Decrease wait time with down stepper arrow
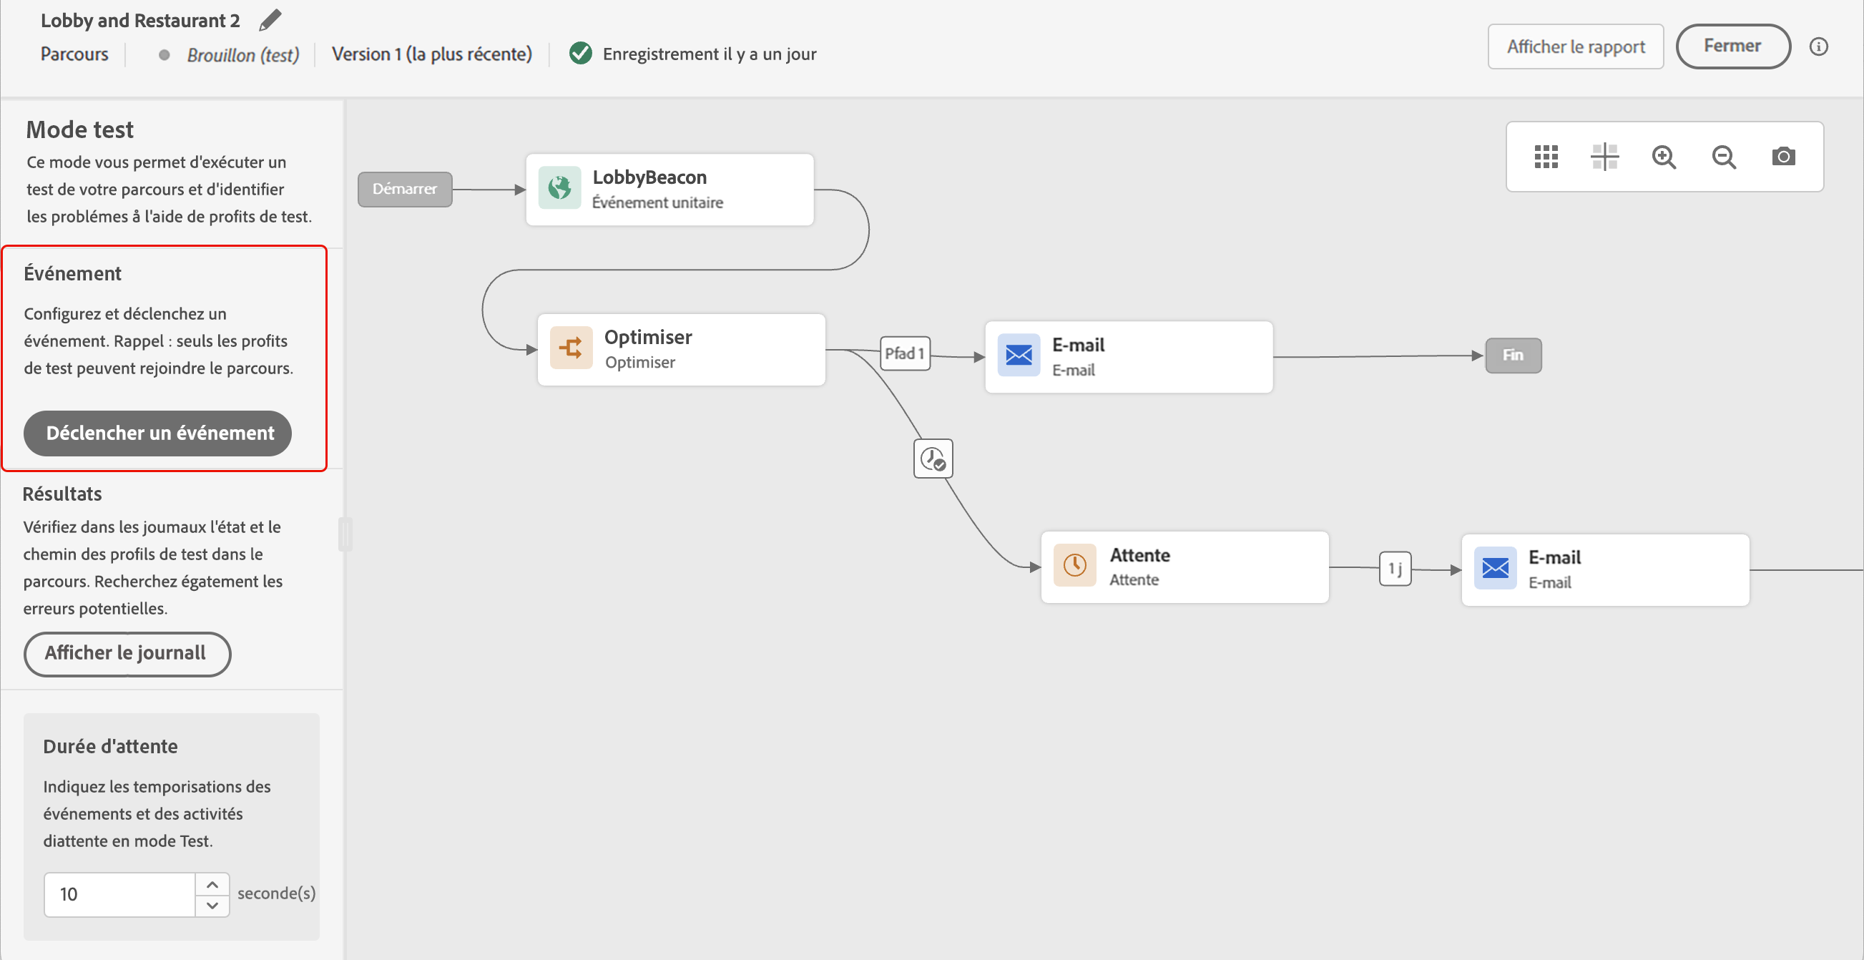This screenshot has width=1864, height=960. pos(212,905)
